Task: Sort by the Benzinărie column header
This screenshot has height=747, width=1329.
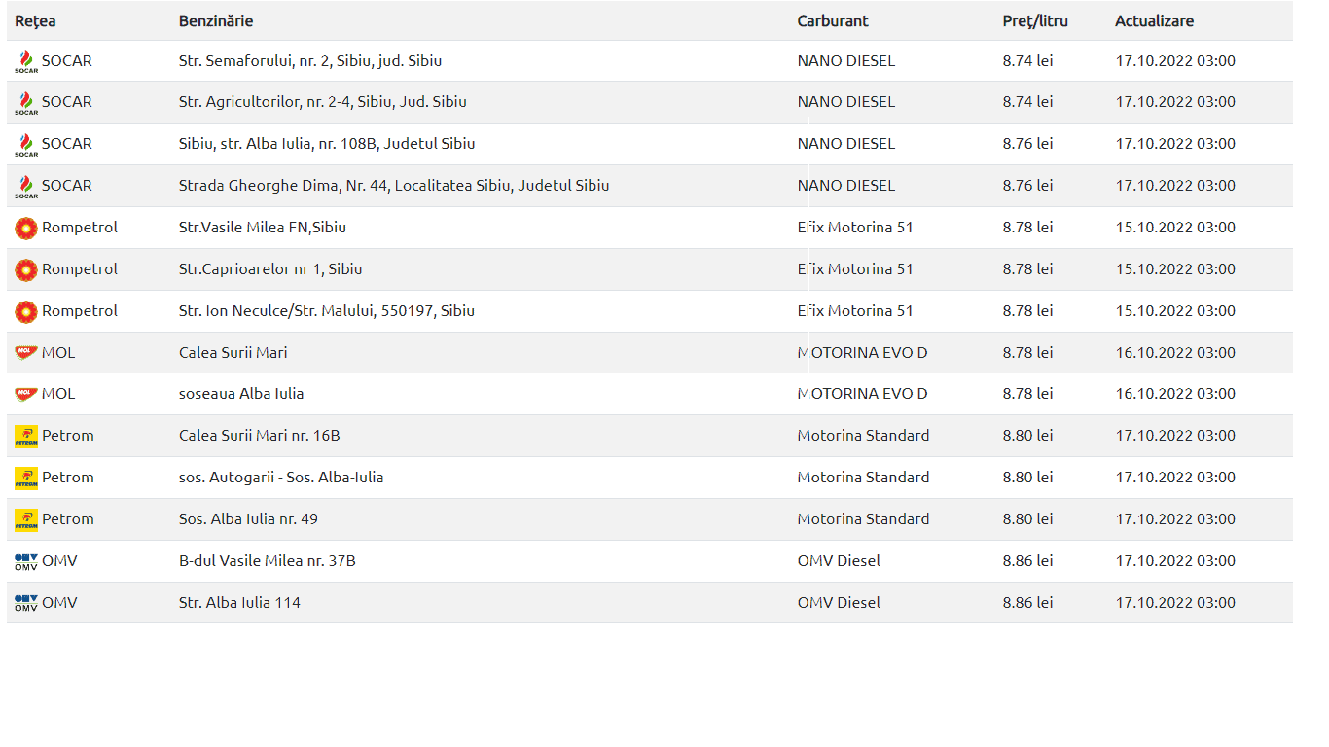Action: [216, 20]
